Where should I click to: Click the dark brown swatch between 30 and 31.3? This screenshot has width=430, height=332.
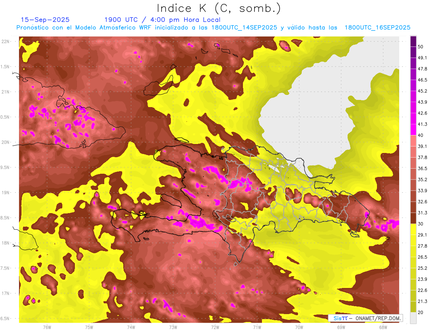point(413,218)
